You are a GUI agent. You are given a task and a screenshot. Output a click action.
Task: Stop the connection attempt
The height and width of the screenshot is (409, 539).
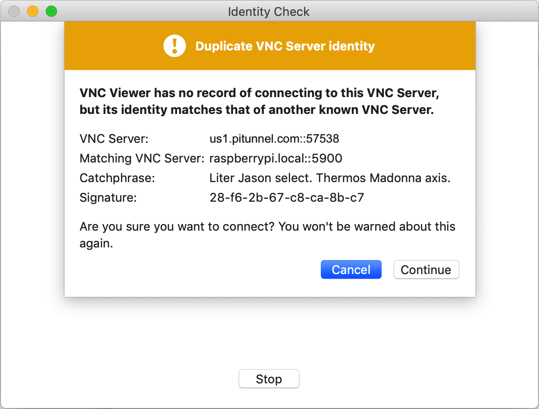click(x=269, y=379)
